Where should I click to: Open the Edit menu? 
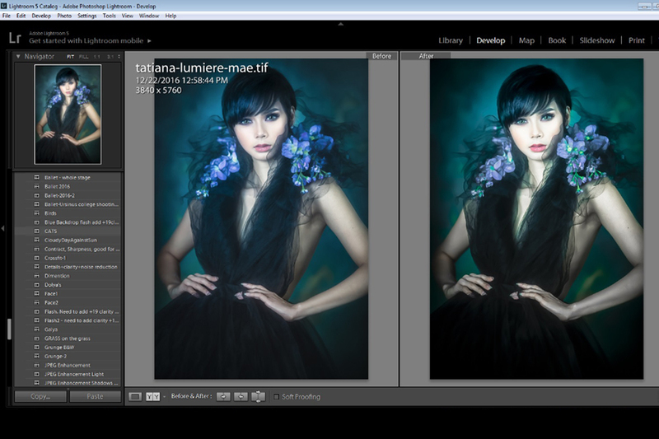21,16
